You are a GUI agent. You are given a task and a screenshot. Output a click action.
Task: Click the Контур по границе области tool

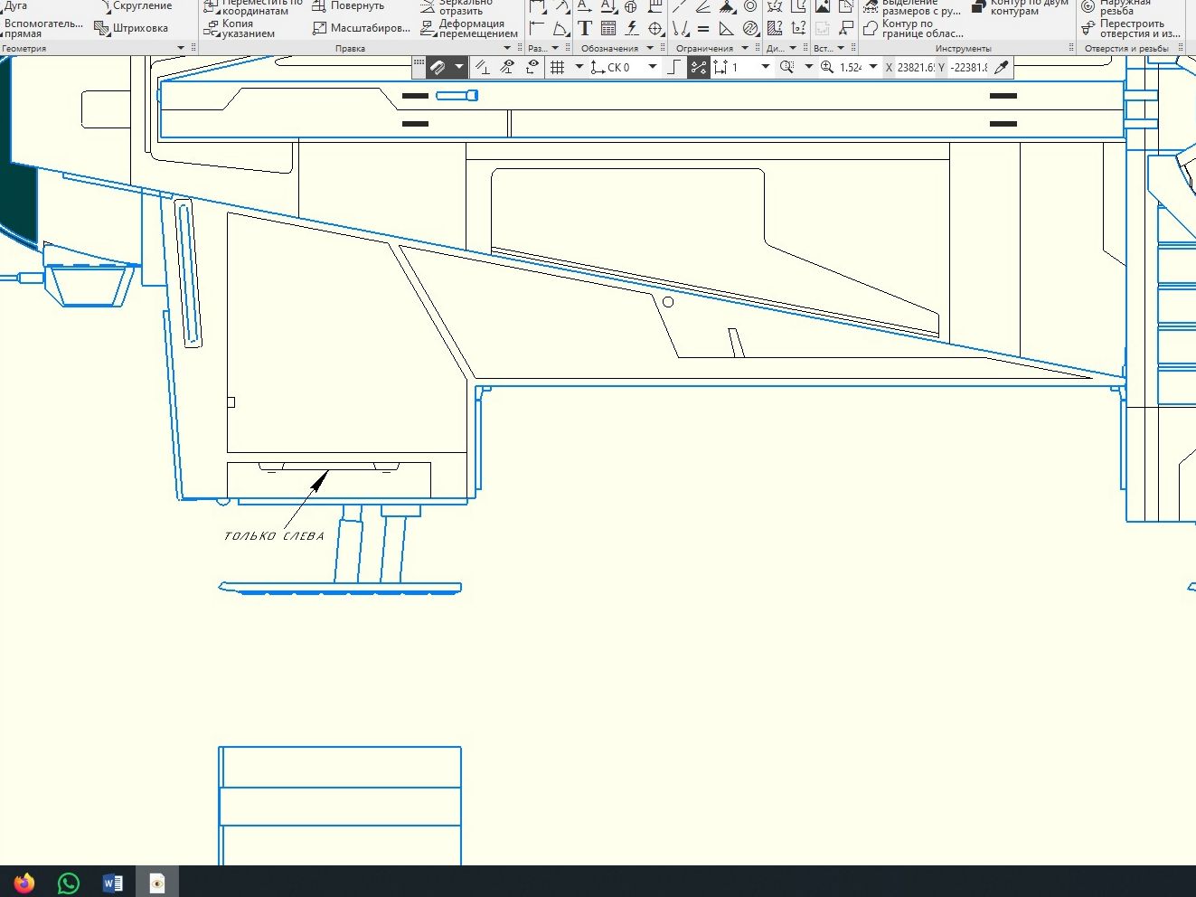coord(914,29)
